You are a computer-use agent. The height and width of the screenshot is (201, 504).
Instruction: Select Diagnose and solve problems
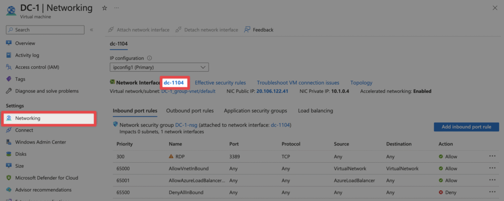(x=47, y=91)
